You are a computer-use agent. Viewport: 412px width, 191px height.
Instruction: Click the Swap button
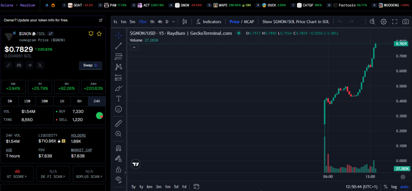pos(90,65)
